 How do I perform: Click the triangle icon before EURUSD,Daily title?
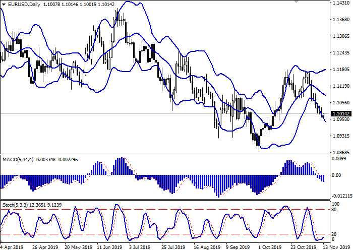pos(4,5)
